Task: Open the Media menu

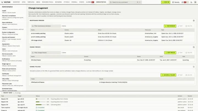Action: (x=38, y=2)
